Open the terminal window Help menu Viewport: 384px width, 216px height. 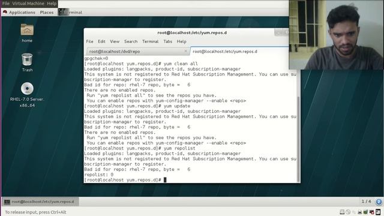[181, 41]
